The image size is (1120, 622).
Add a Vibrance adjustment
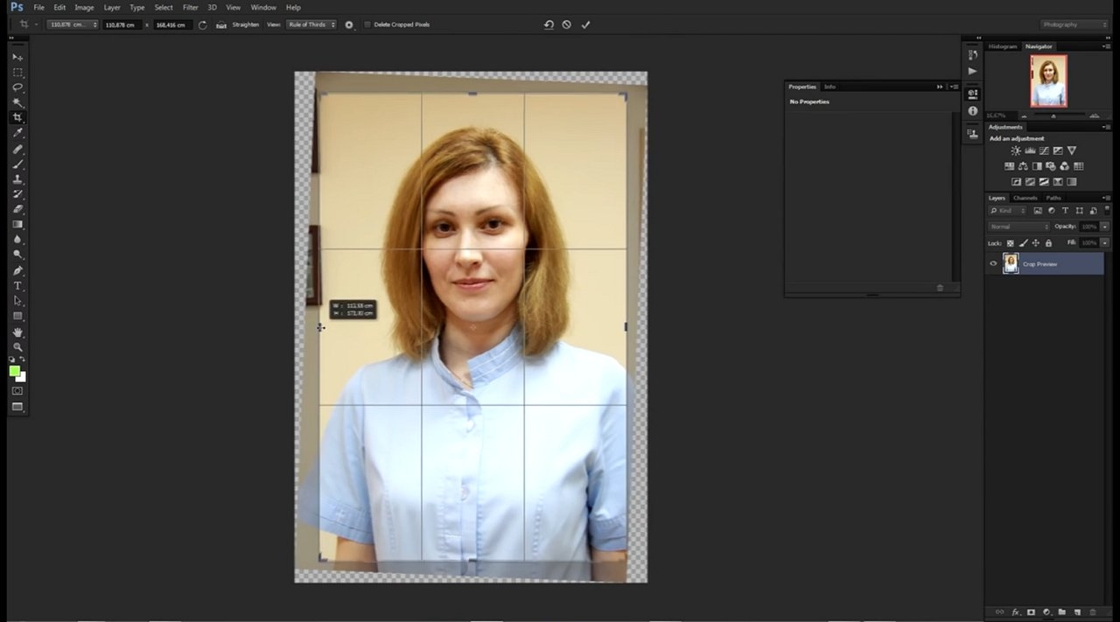coord(1072,151)
